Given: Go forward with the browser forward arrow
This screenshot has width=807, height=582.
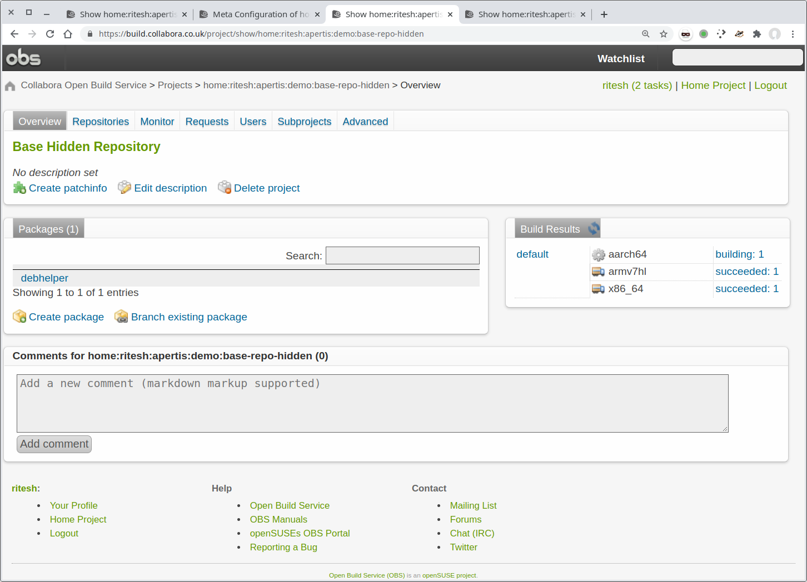Looking at the screenshot, I should (x=32, y=34).
